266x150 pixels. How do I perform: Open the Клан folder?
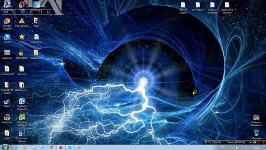(36, 22)
